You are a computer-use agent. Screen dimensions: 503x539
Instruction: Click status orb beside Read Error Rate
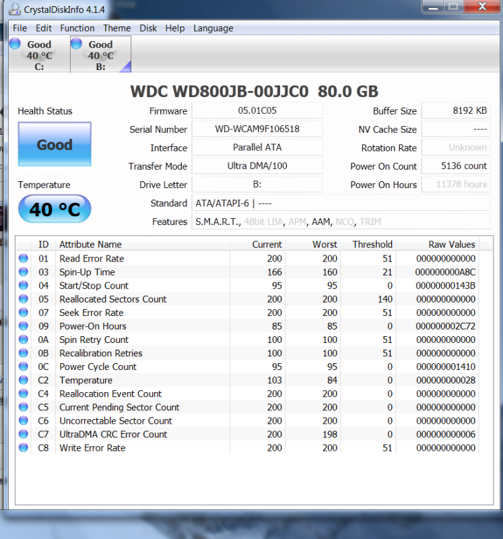click(x=24, y=259)
